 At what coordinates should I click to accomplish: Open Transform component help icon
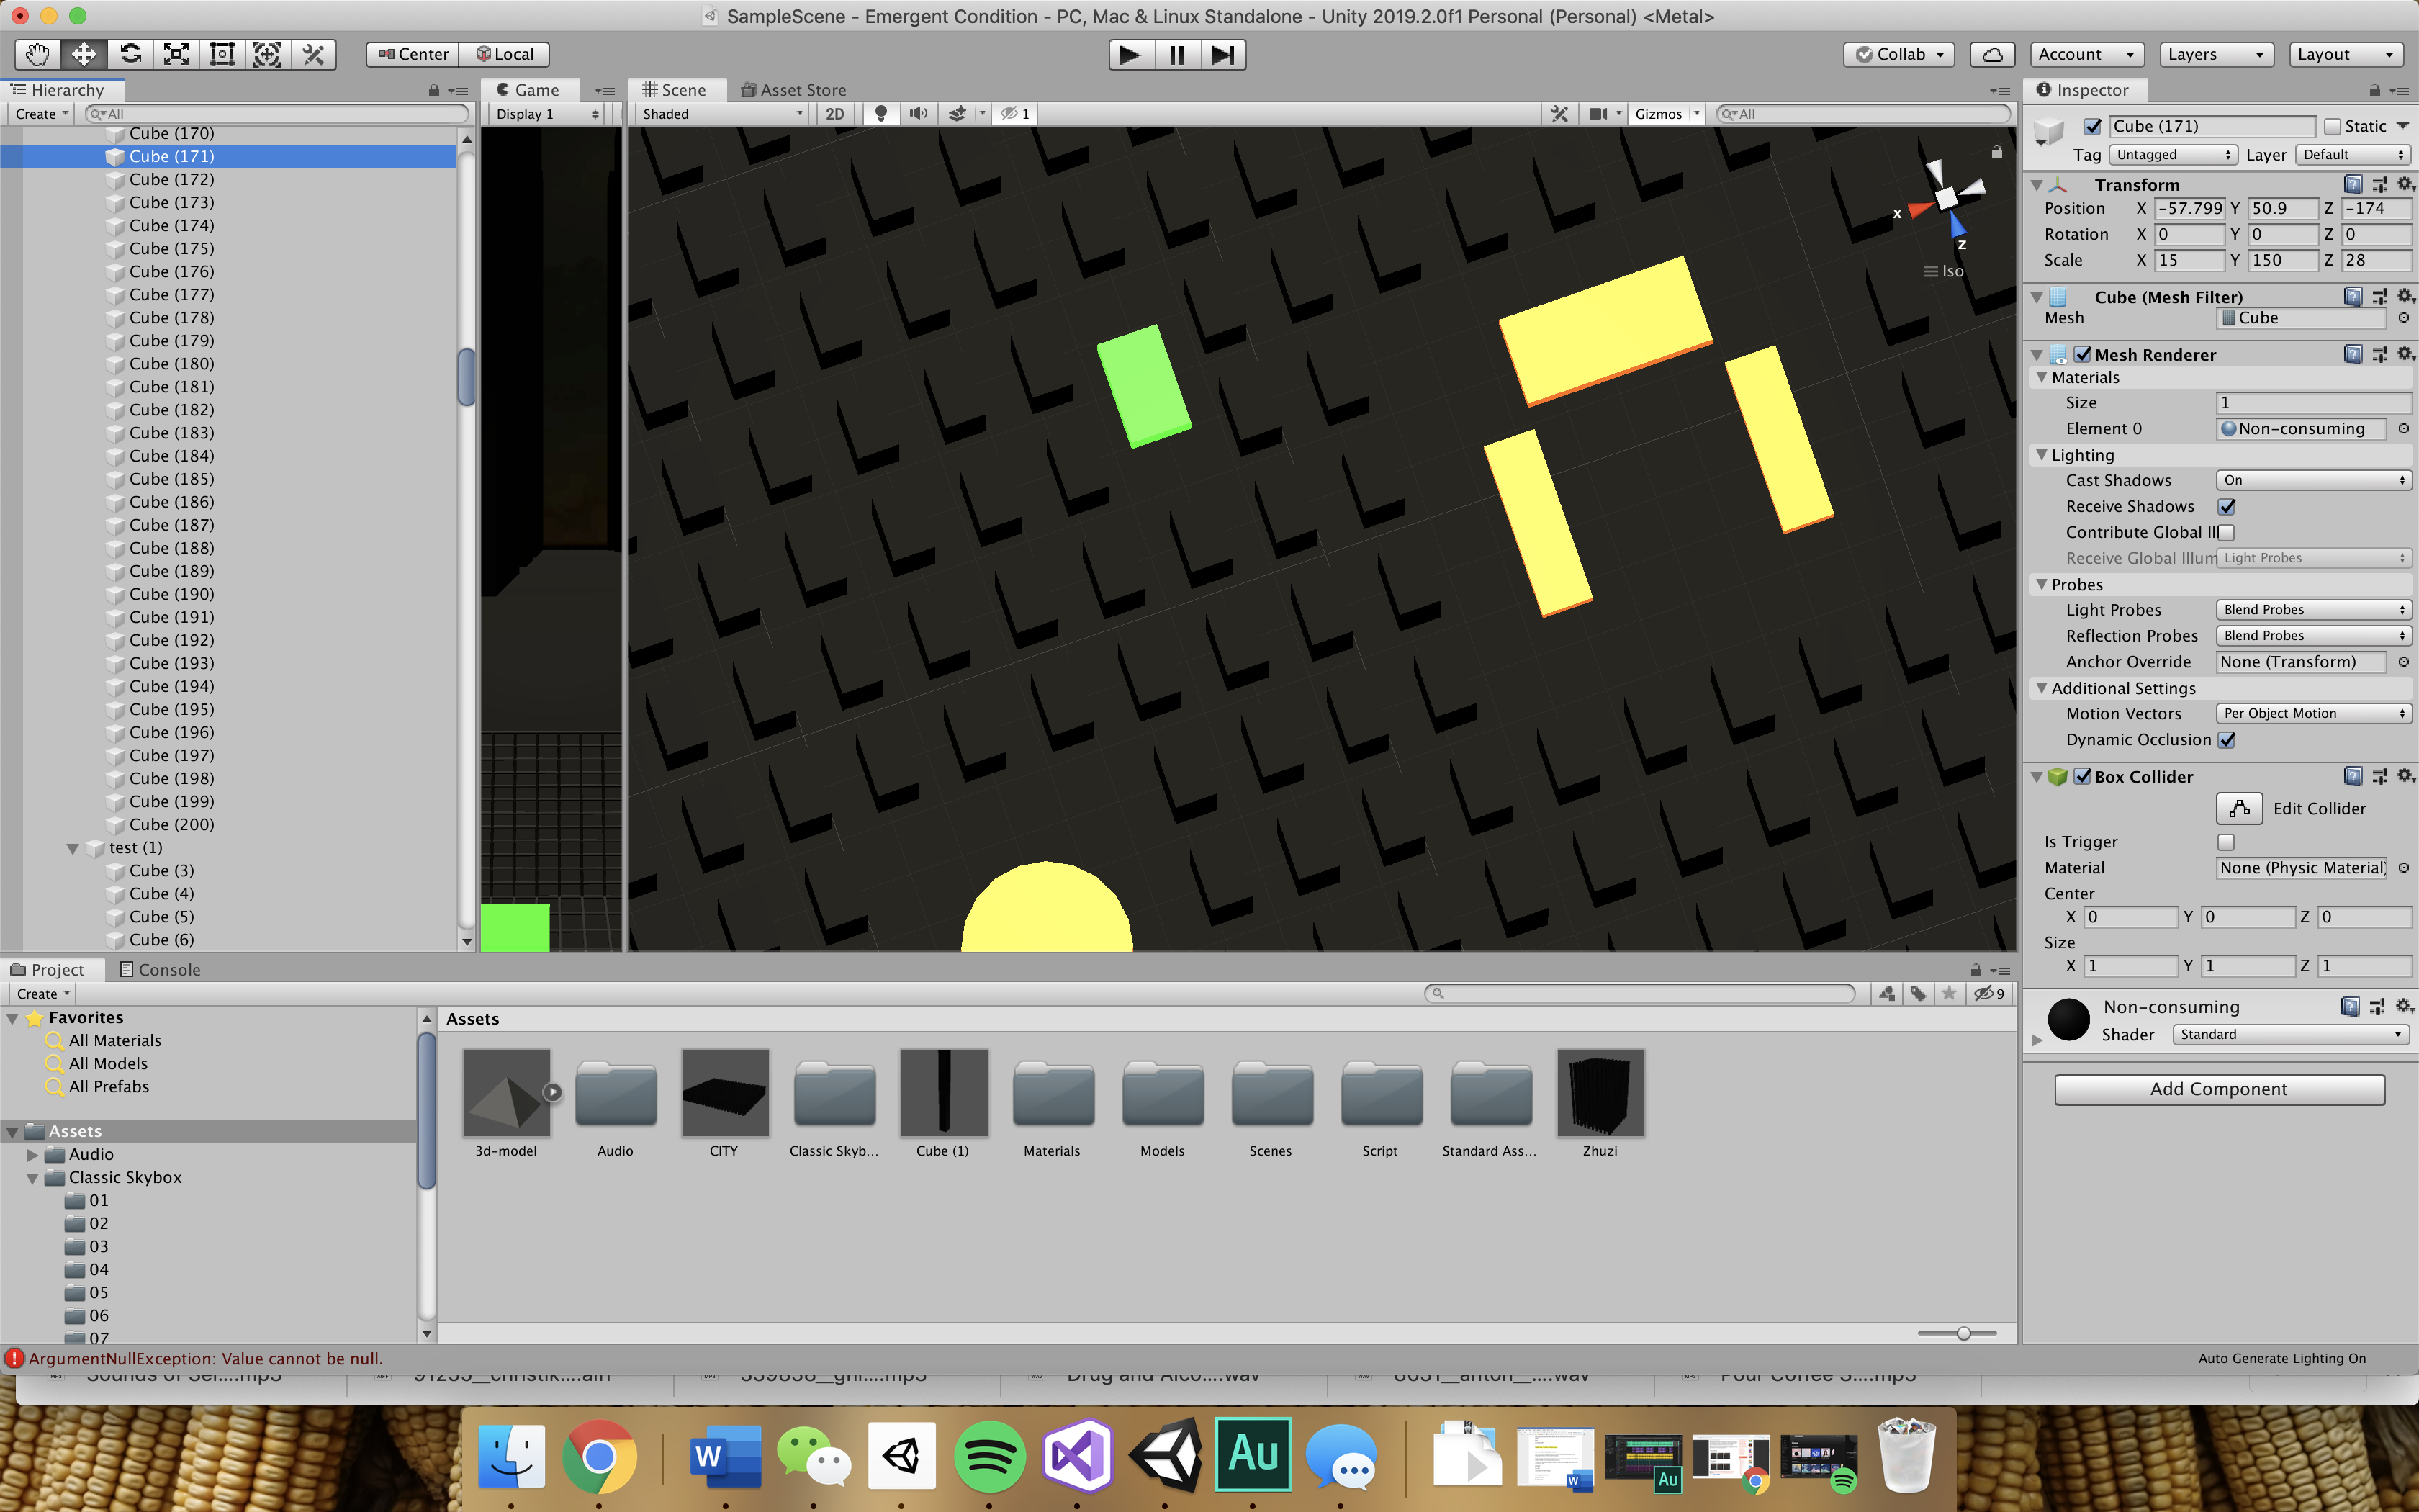[2353, 185]
